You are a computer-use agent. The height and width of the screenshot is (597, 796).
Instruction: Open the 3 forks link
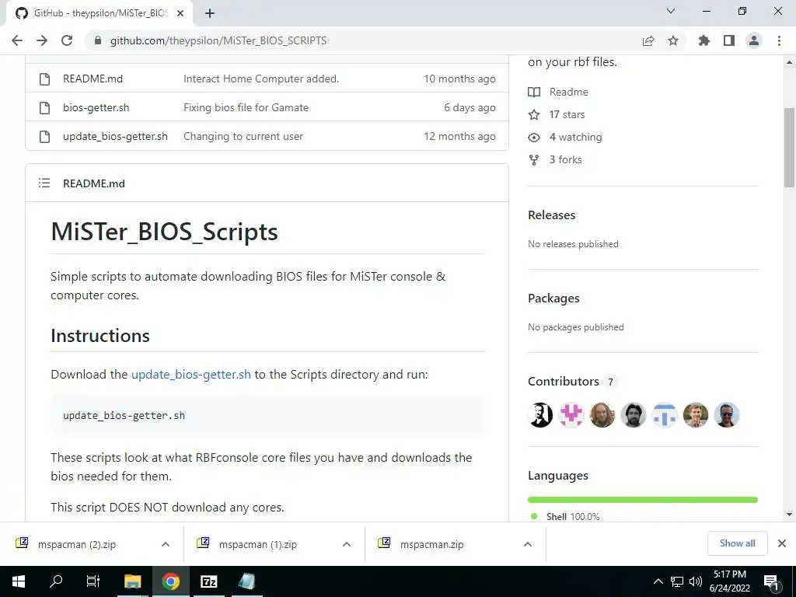555,159
